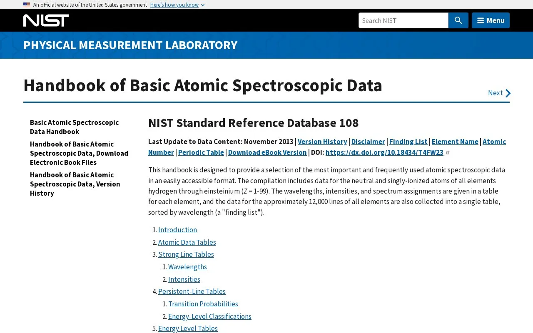Click the "NIST Standard Reference Database 108" heading
533x333 pixels.
pyautogui.click(x=253, y=123)
